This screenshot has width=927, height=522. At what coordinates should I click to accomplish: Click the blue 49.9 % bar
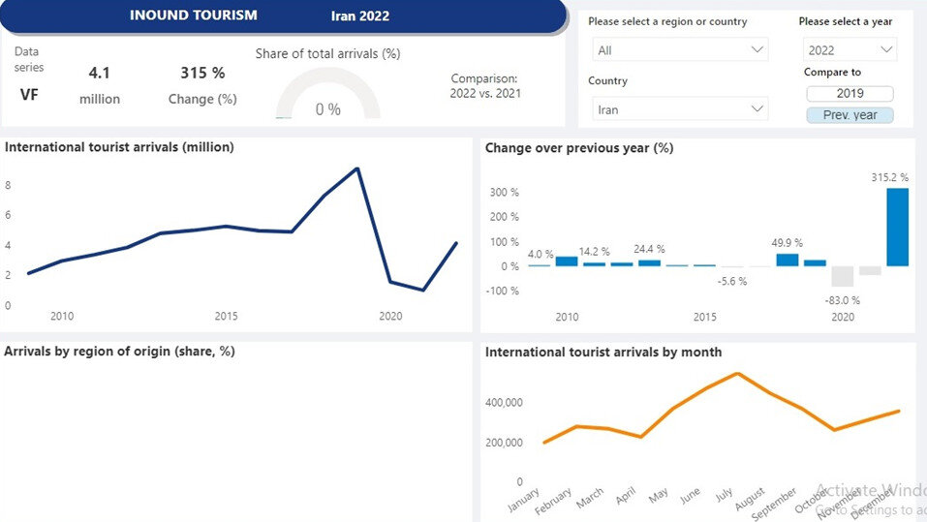pyautogui.click(x=788, y=260)
